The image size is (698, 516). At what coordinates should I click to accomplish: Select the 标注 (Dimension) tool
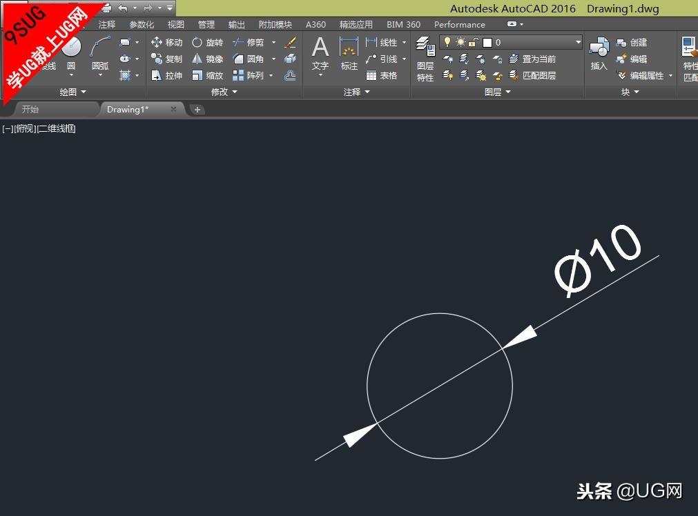click(x=349, y=53)
